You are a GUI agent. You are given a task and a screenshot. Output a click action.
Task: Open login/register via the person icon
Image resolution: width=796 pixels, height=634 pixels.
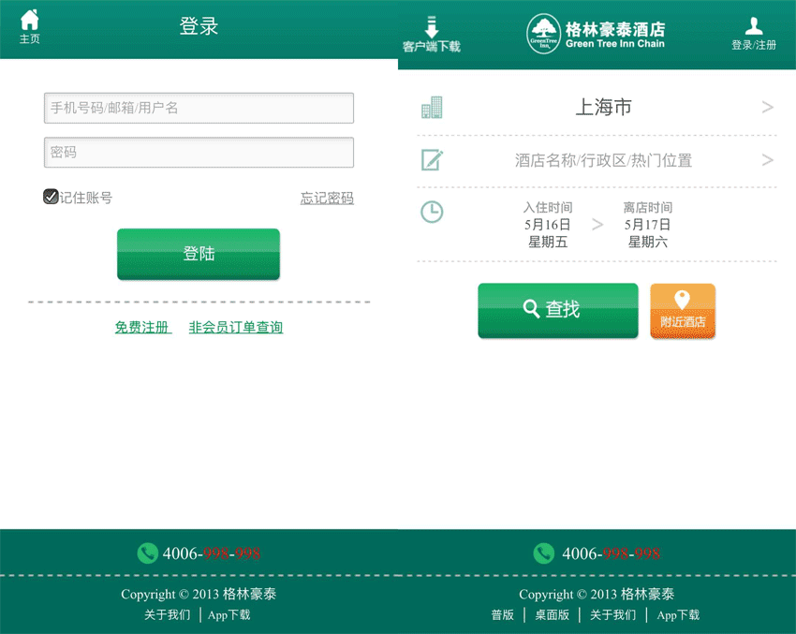pos(754,26)
